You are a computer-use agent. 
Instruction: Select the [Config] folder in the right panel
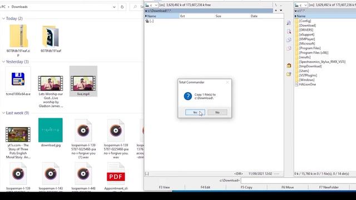[x=305, y=21]
